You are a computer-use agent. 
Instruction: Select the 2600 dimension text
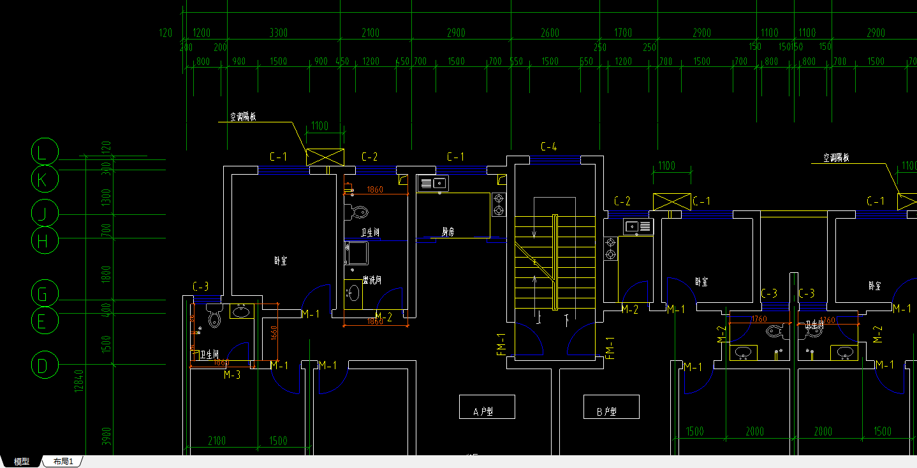click(550, 33)
